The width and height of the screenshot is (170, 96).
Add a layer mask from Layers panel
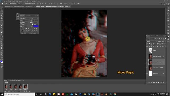pos(154,83)
